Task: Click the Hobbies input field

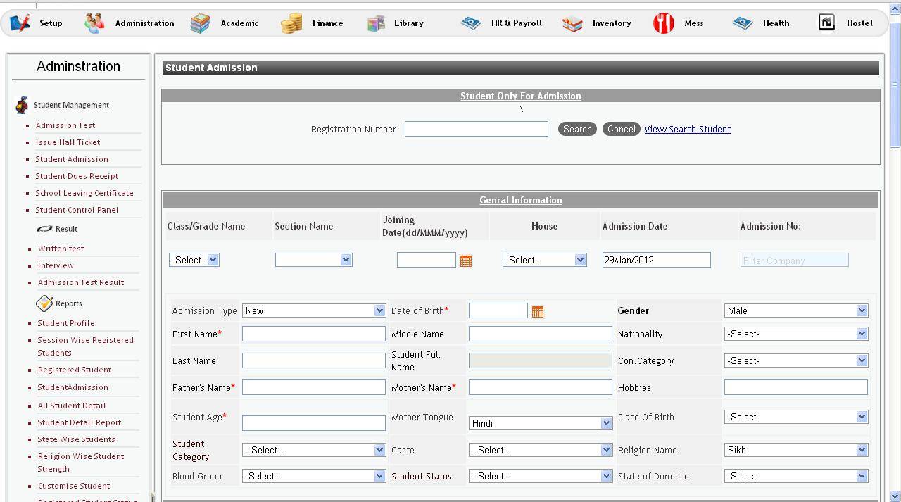Action: [x=796, y=387]
